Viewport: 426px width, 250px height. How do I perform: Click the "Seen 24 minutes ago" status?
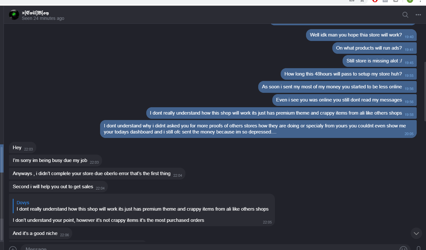click(x=43, y=19)
